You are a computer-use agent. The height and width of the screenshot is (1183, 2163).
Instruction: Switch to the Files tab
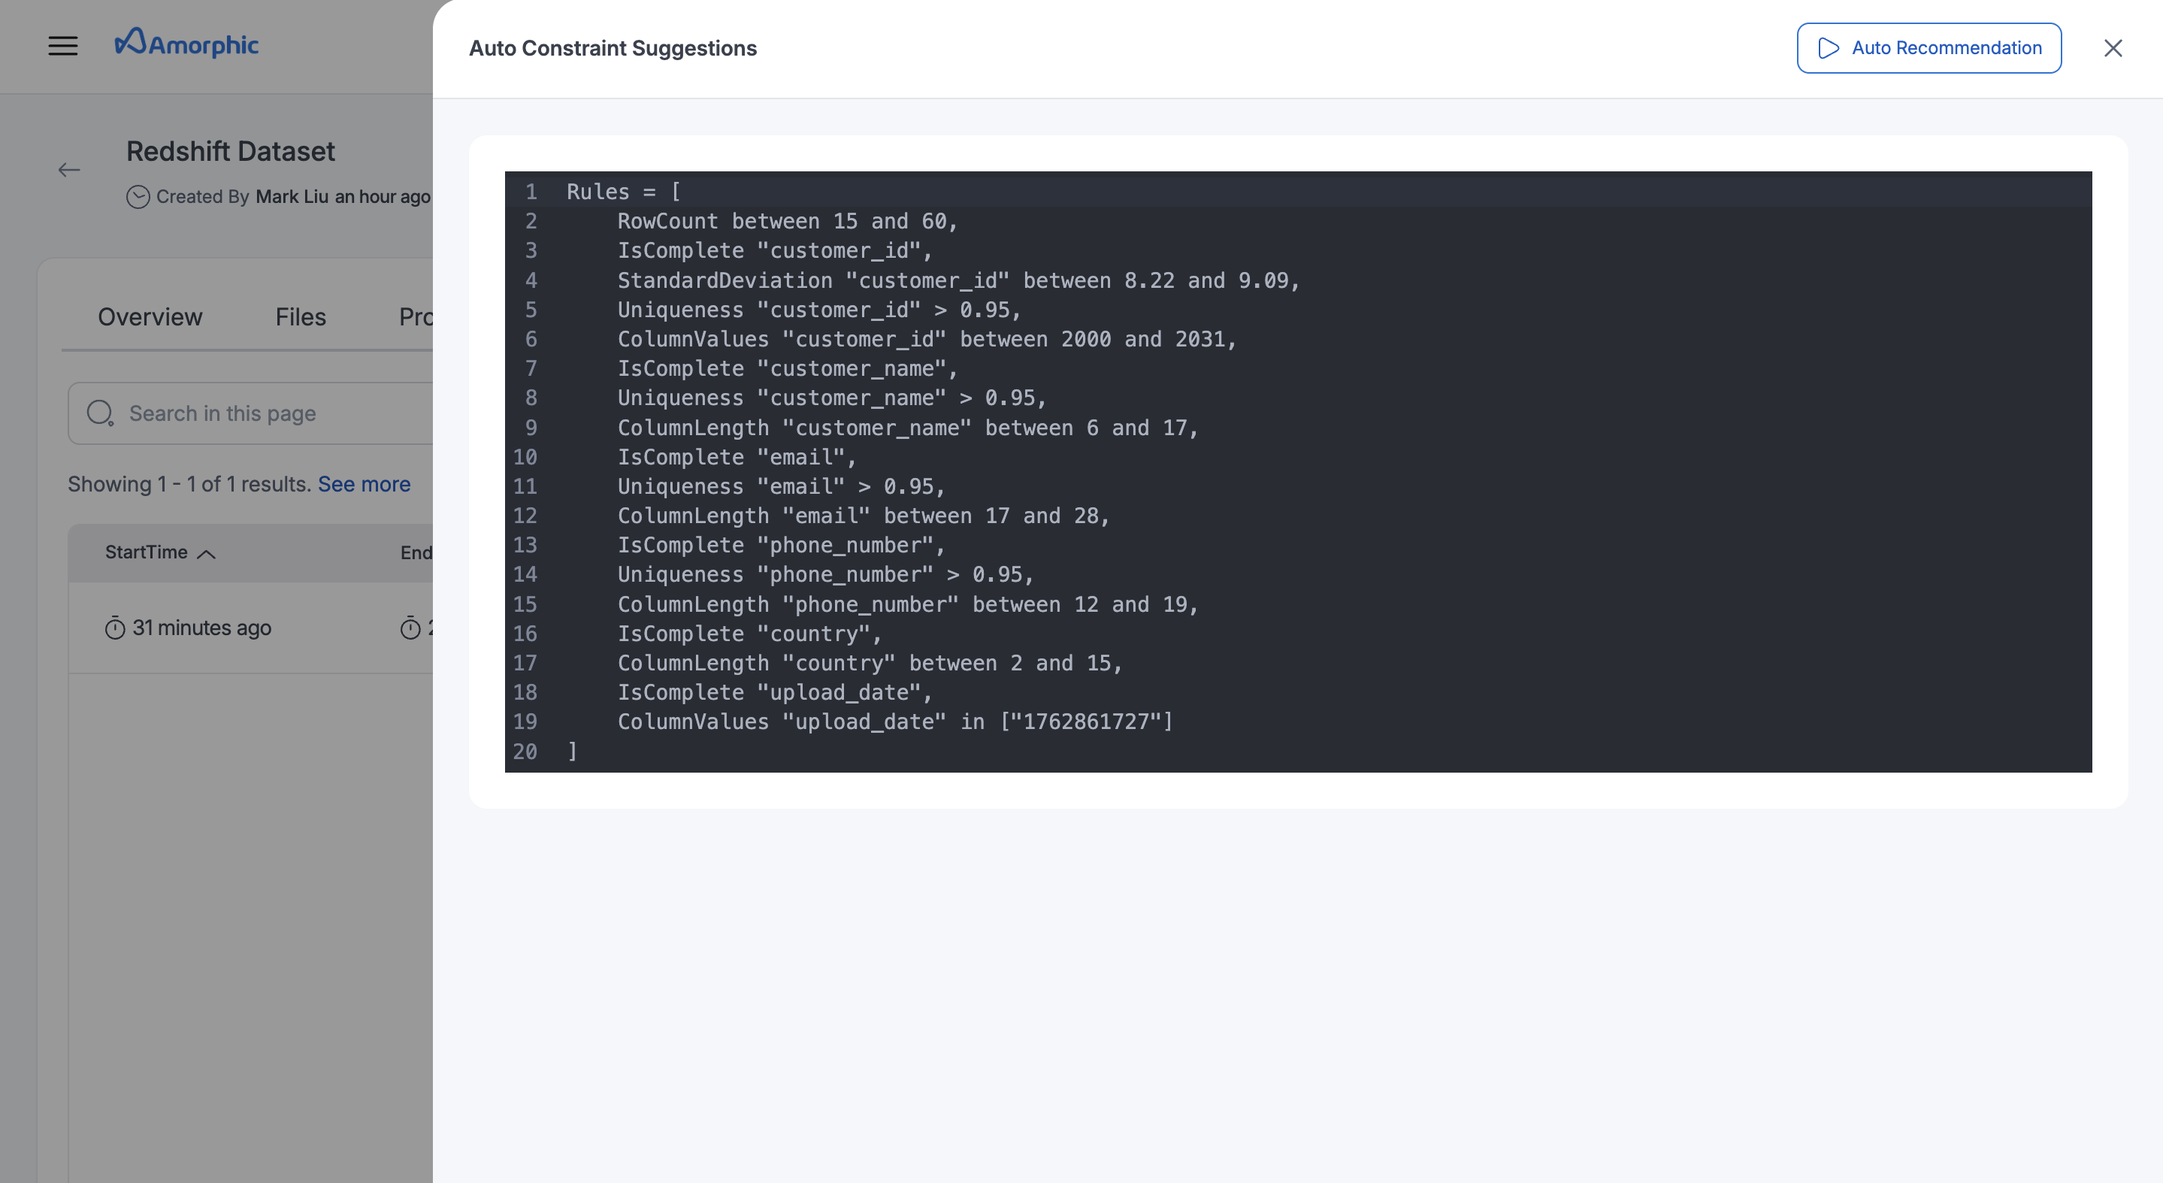(300, 317)
